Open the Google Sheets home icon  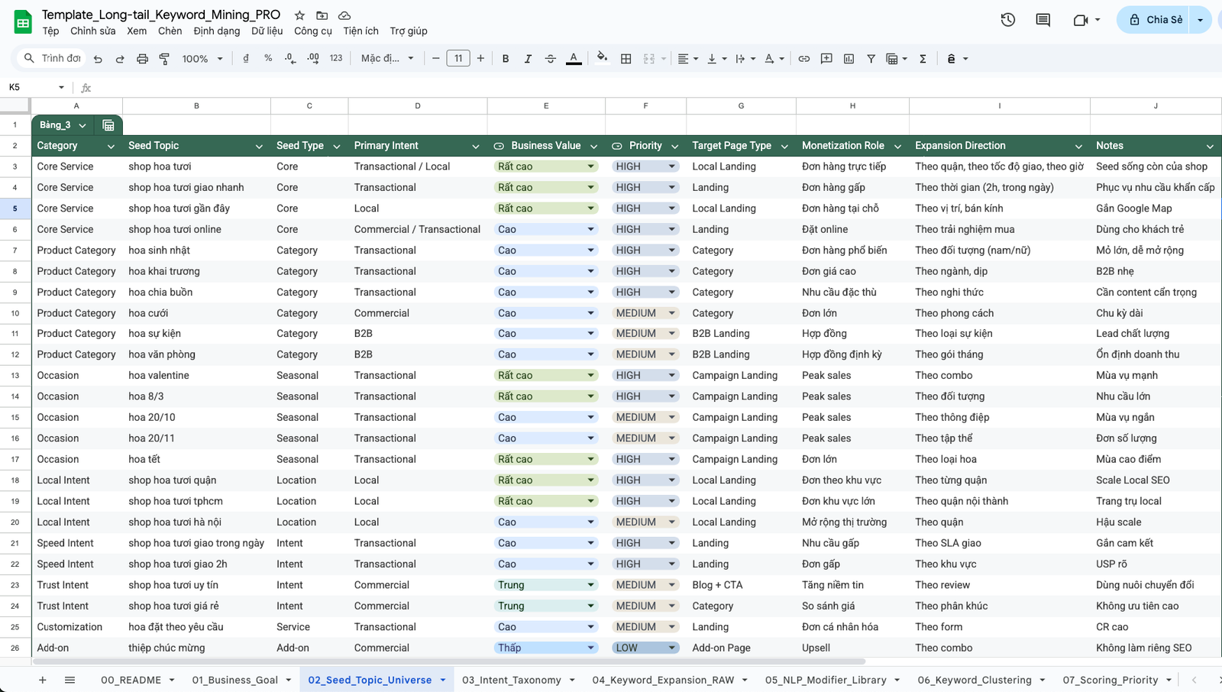(x=23, y=22)
